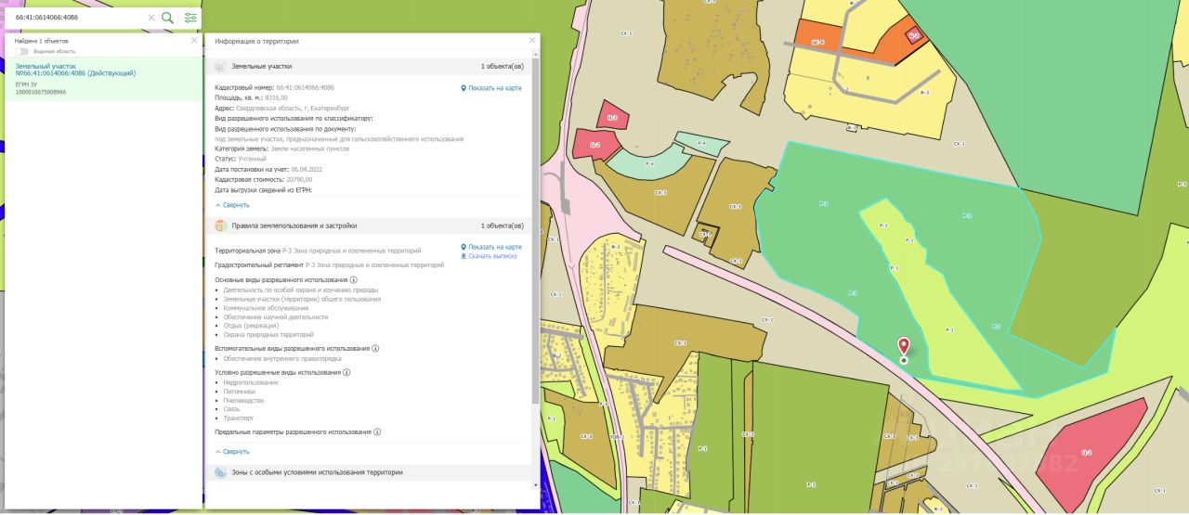The width and height of the screenshot is (1189, 515).
Task: Open the search filter settings icon
Action: point(190,18)
